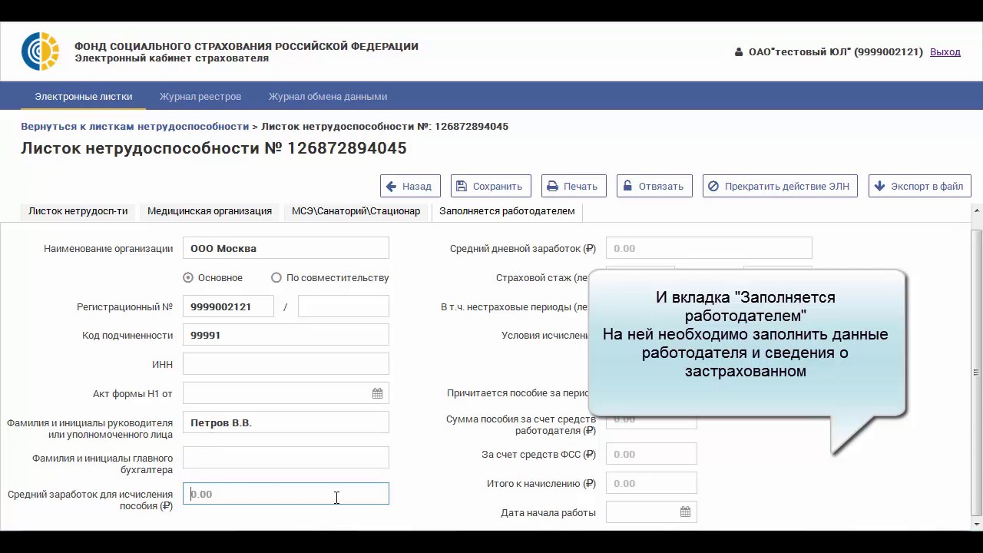Click the Назад back arrow button
The width and height of the screenshot is (983, 553).
[x=410, y=186]
